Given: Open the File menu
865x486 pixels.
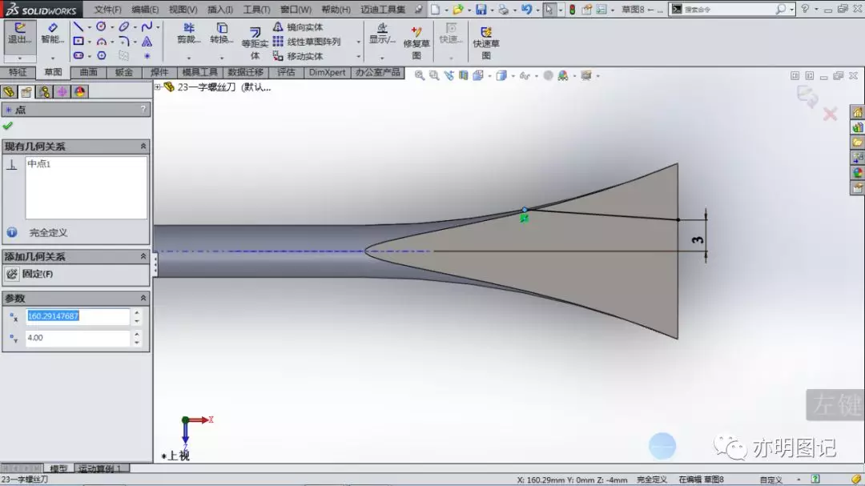Looking at the screenshot, I should [107, 10].
